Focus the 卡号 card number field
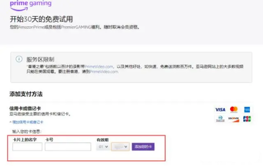The image size is (263, 166). tap(68, 147)
